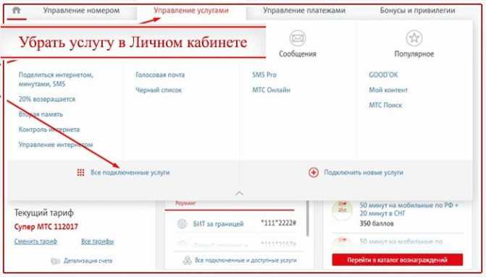
Task: Open Детализация счета link
Action: [88, 261]
